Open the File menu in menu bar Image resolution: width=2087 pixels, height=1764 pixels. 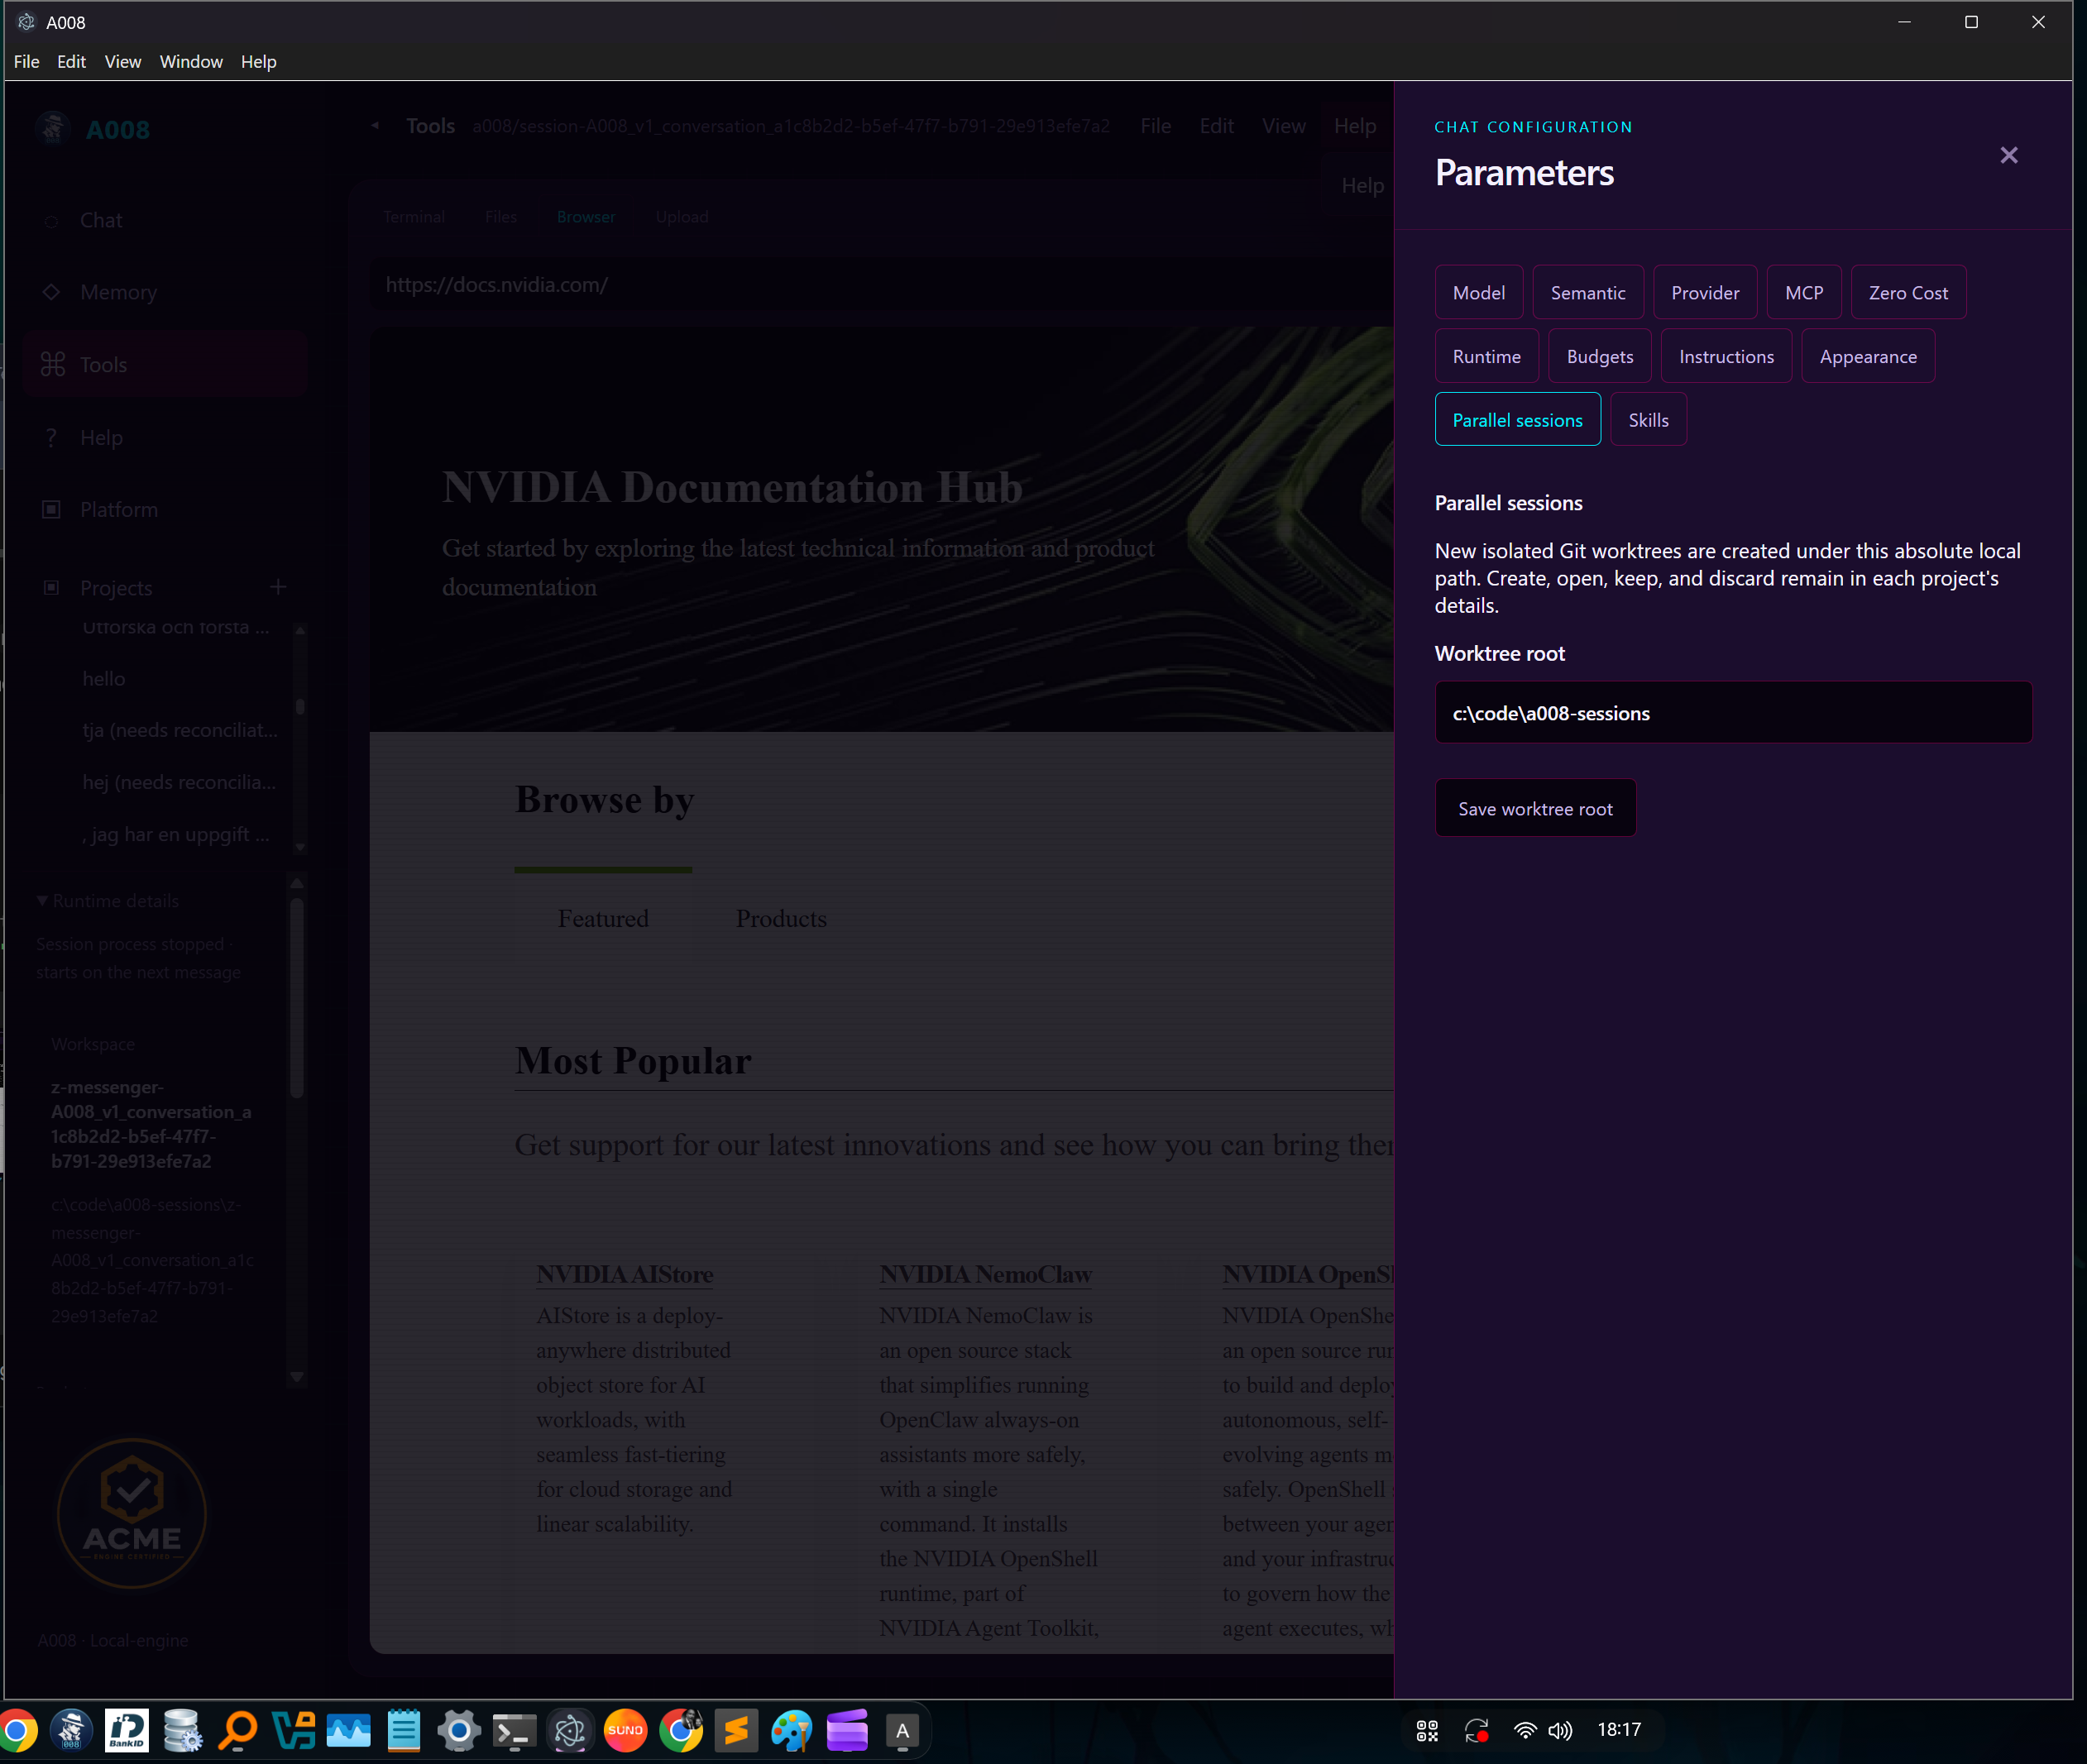(27, 62)
